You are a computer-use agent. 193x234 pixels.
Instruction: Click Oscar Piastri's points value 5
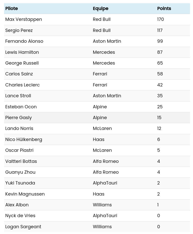(158, 150)
